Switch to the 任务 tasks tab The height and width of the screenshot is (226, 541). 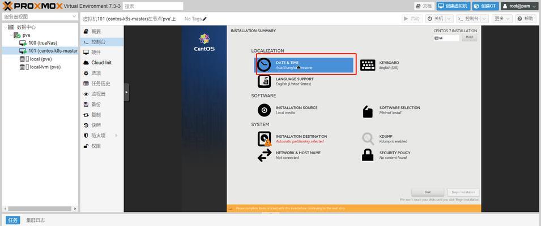pyautogui.click(x=13, y=220)
